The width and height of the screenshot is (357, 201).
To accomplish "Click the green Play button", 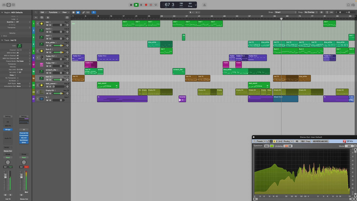I will [x=136, y=5].
